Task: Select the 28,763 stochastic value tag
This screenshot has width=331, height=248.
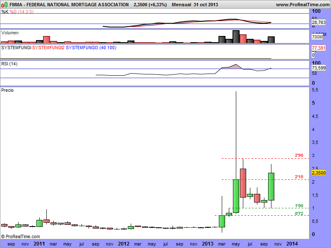Action: (x=319, y=22)
